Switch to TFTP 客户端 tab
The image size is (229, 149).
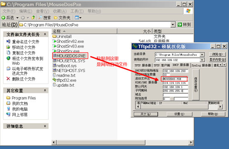(162, 65)
